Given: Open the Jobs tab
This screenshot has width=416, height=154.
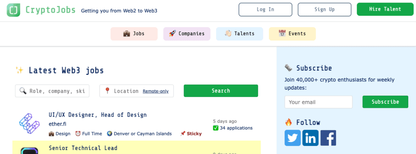Looking at the screenshot, I should (134, 34).
